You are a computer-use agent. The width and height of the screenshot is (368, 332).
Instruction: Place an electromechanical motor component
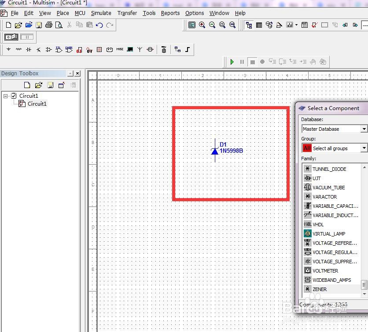tap(150, 49)
